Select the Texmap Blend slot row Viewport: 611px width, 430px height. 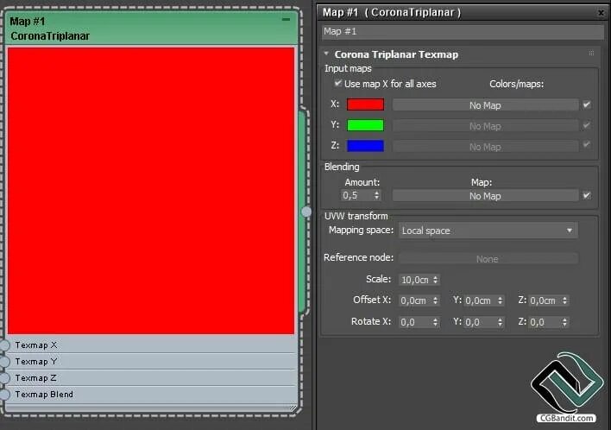click(x=151, y=394)
